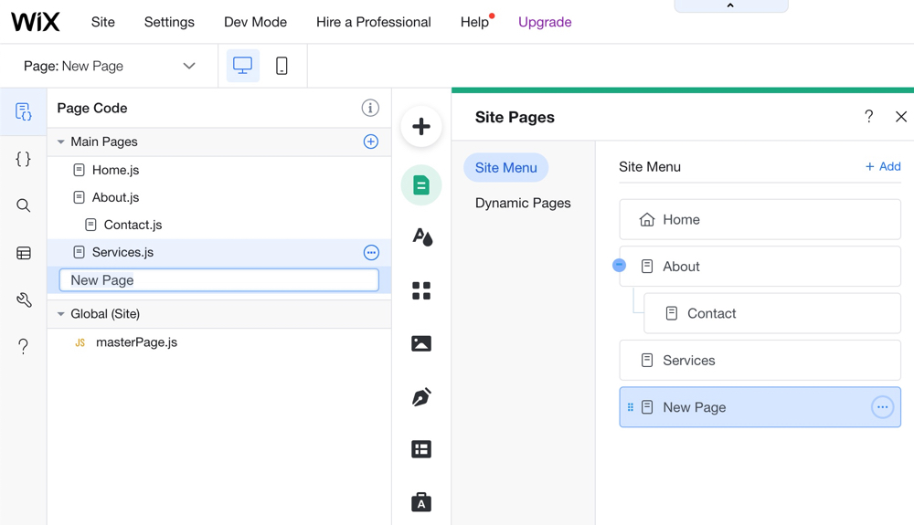Select the Site Menu tab
This screenshot has height=525, width=914.
click(x=506, y=168)
